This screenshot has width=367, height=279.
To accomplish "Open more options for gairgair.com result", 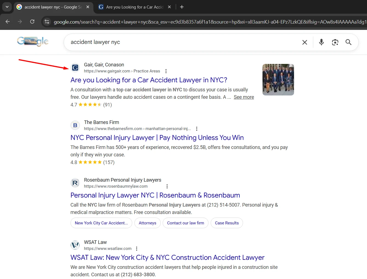I will (166, 71).
